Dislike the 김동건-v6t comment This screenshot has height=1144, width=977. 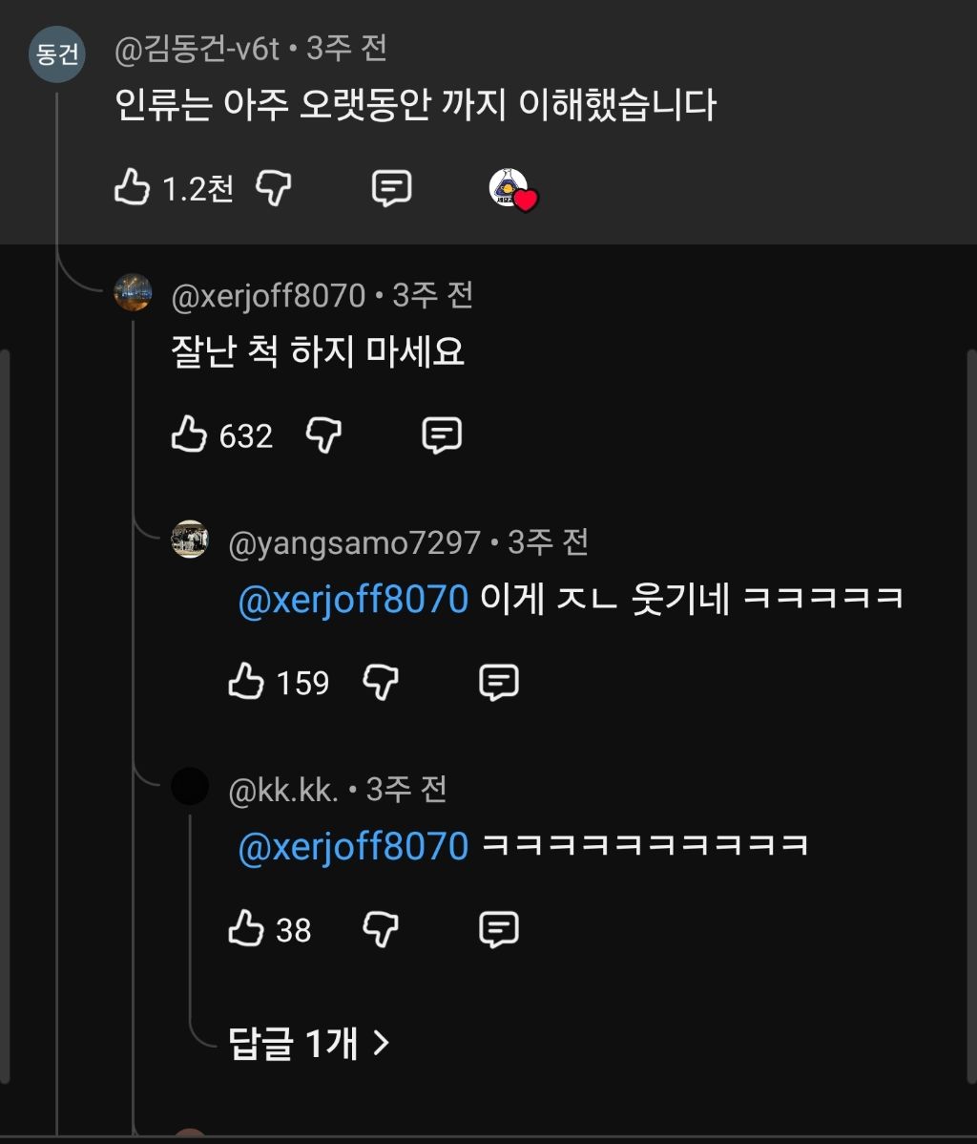274,188
